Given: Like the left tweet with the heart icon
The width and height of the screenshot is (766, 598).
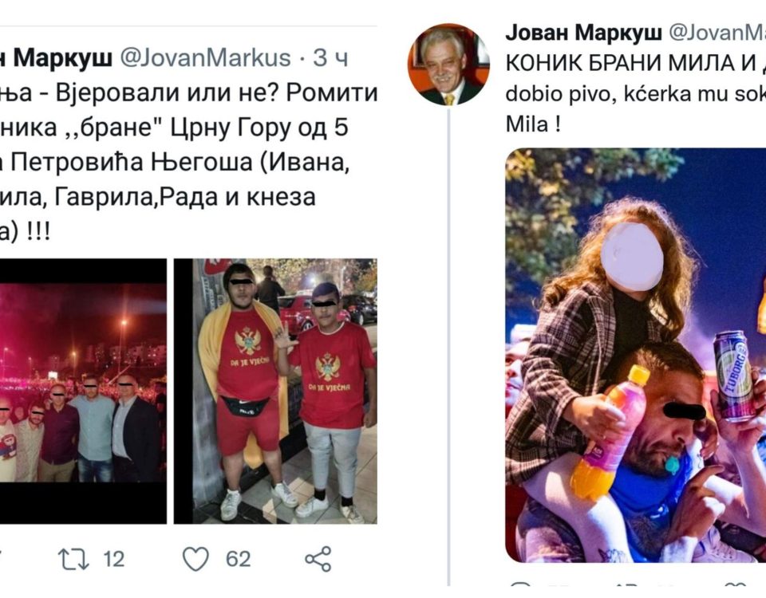Looking at the screenshot, I should (195, 559).
